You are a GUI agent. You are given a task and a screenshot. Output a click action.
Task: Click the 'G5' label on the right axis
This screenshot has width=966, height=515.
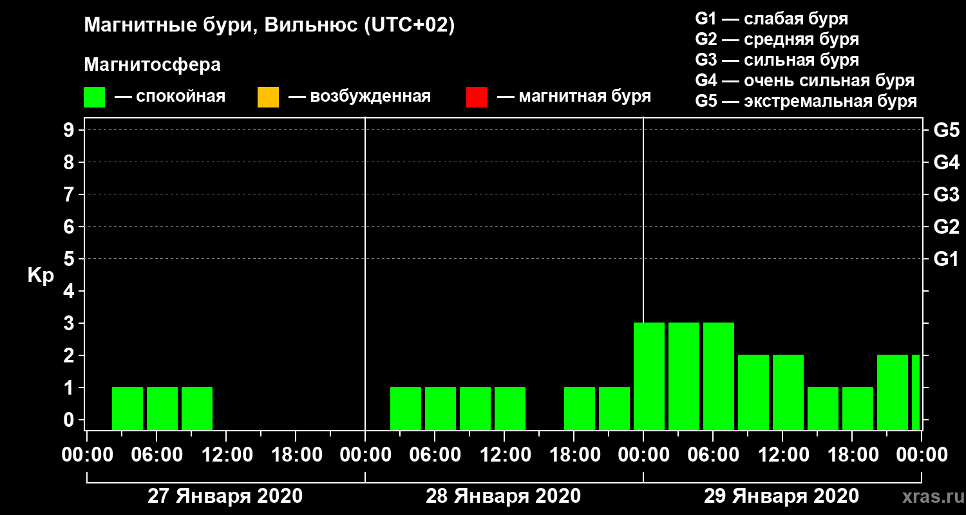[946, 131]
